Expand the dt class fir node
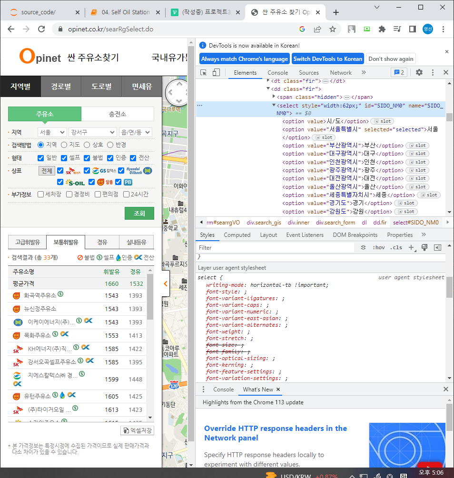 click(268, 80)
